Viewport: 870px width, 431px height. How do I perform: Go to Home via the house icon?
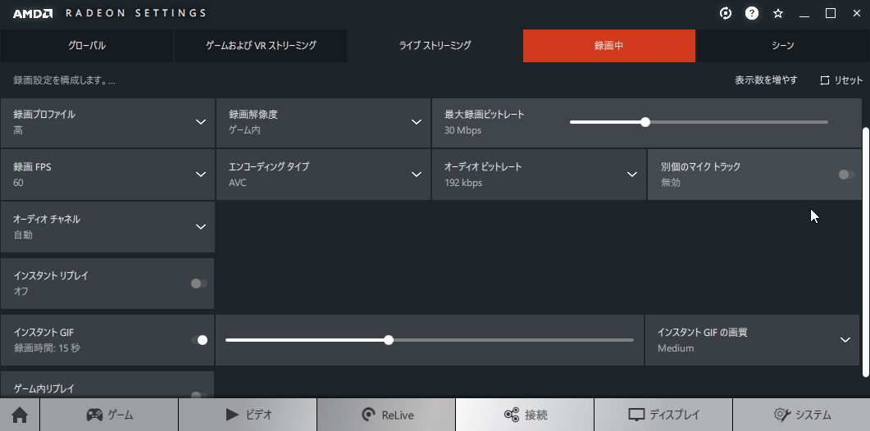pyautogui.click(x=20, y=415)
